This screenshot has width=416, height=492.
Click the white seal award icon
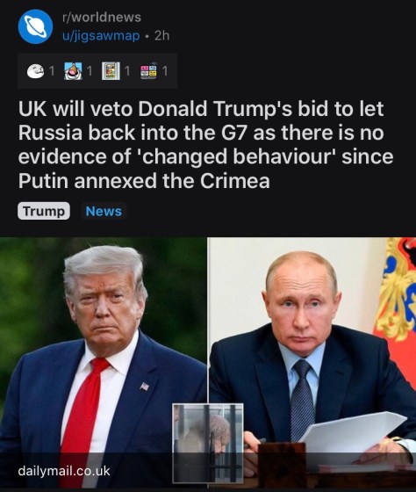click(35, 71)
